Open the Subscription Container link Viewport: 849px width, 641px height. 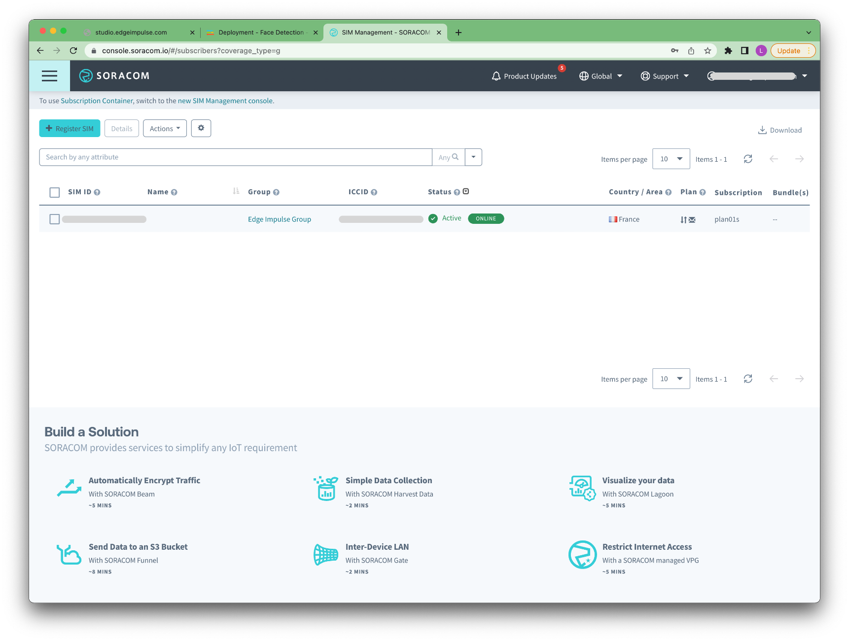click(97, 101)
